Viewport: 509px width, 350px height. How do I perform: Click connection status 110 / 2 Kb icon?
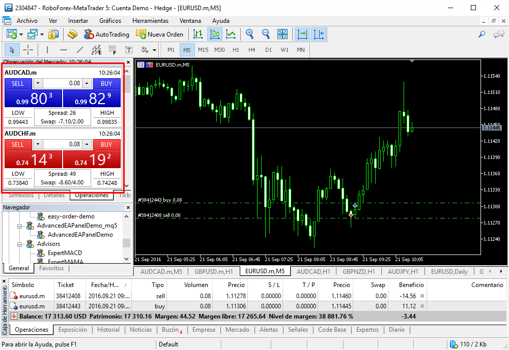[x=454, y=344]
